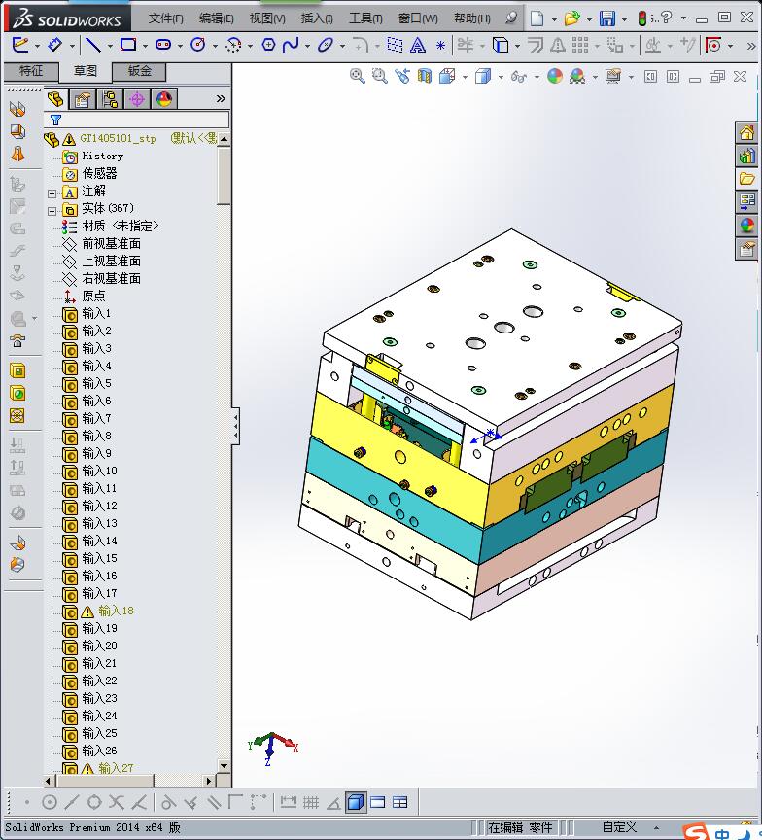Expand the 实体(367) tree node
The image size is (762, 840).
(52, 211)
